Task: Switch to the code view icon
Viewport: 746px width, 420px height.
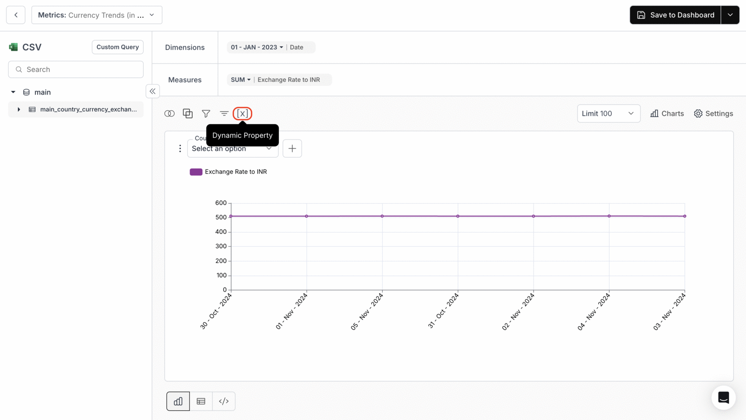Action: coord(224,401)
